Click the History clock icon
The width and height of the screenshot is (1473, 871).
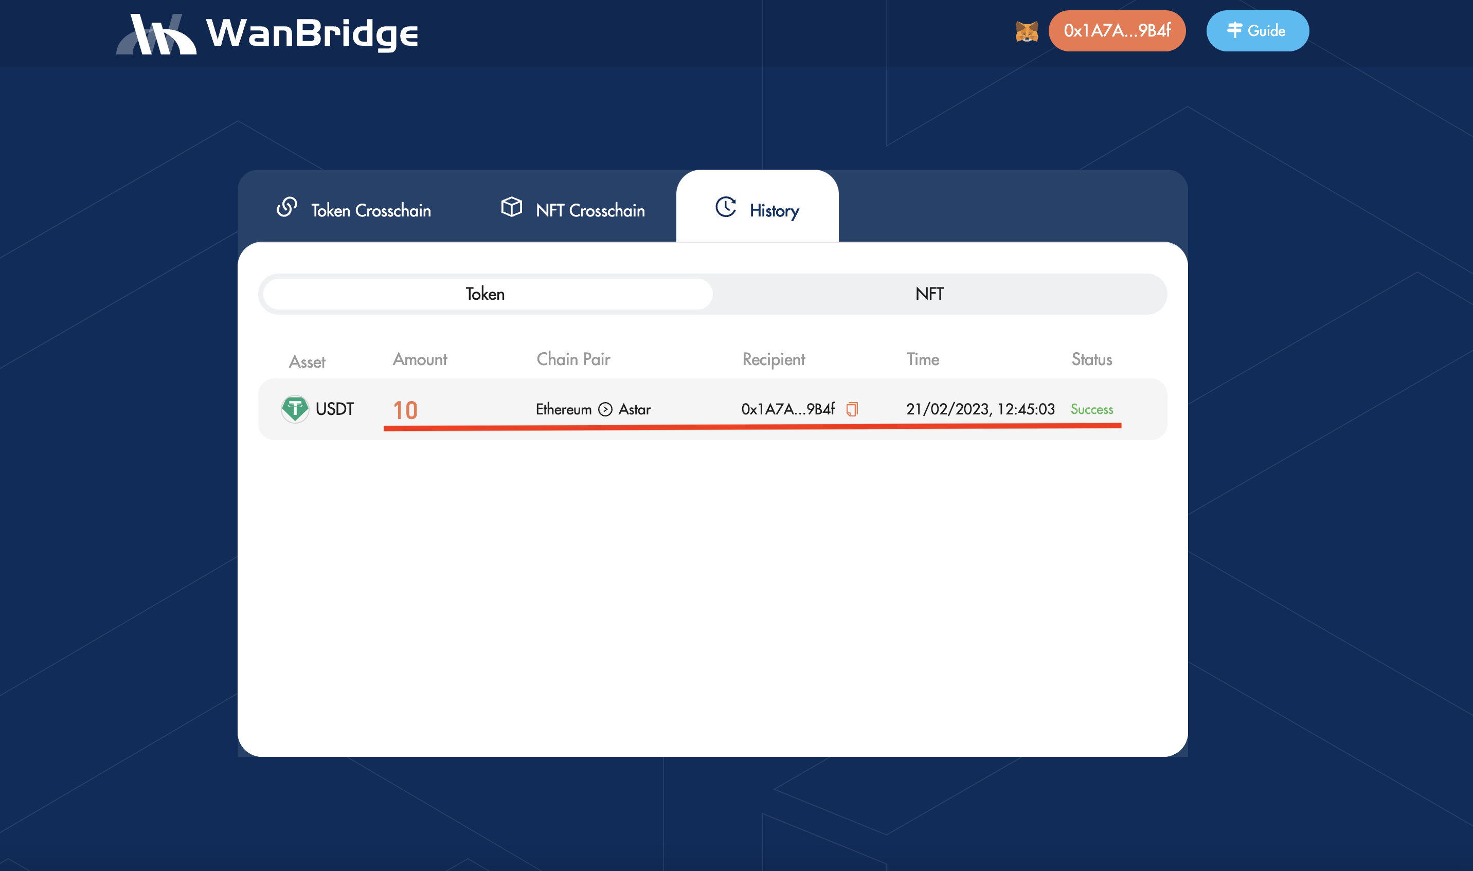point(726,207)
